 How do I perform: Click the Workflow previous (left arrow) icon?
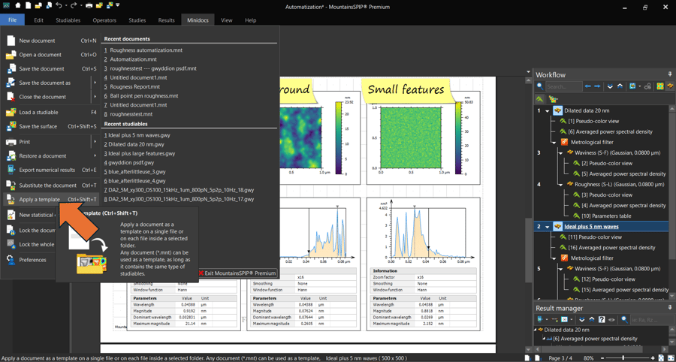[587, 86]
